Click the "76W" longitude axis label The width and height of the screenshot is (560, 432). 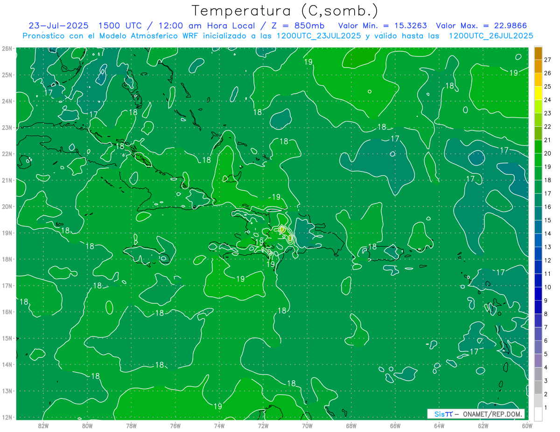[175, 425]
